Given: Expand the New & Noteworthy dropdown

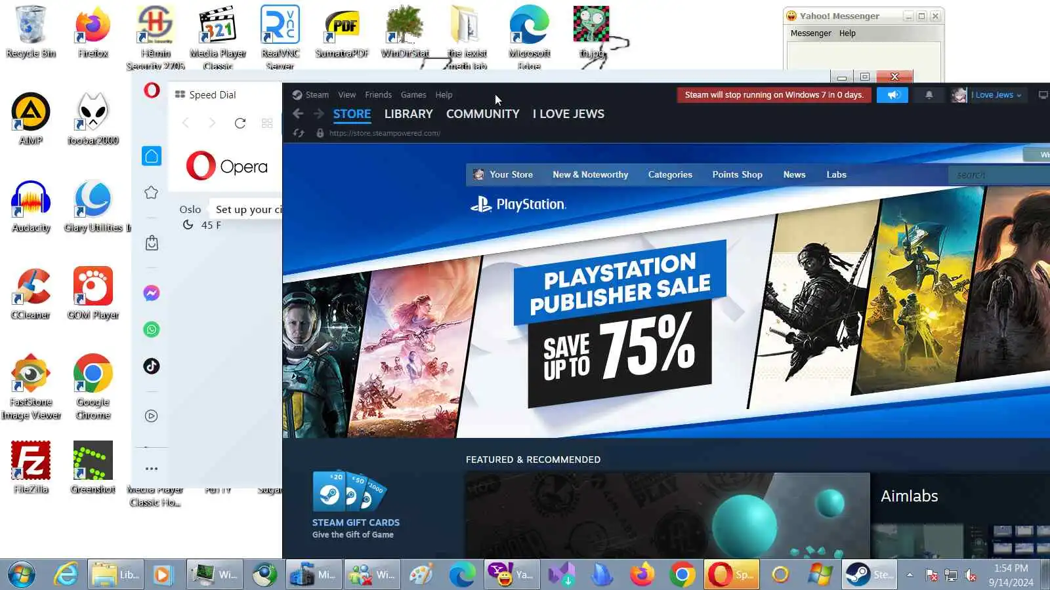Looking at the screenshot, I should (x=590, y=174).
